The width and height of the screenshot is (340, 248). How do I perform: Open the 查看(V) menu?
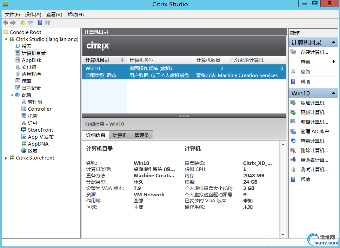[x=54, y=15]
